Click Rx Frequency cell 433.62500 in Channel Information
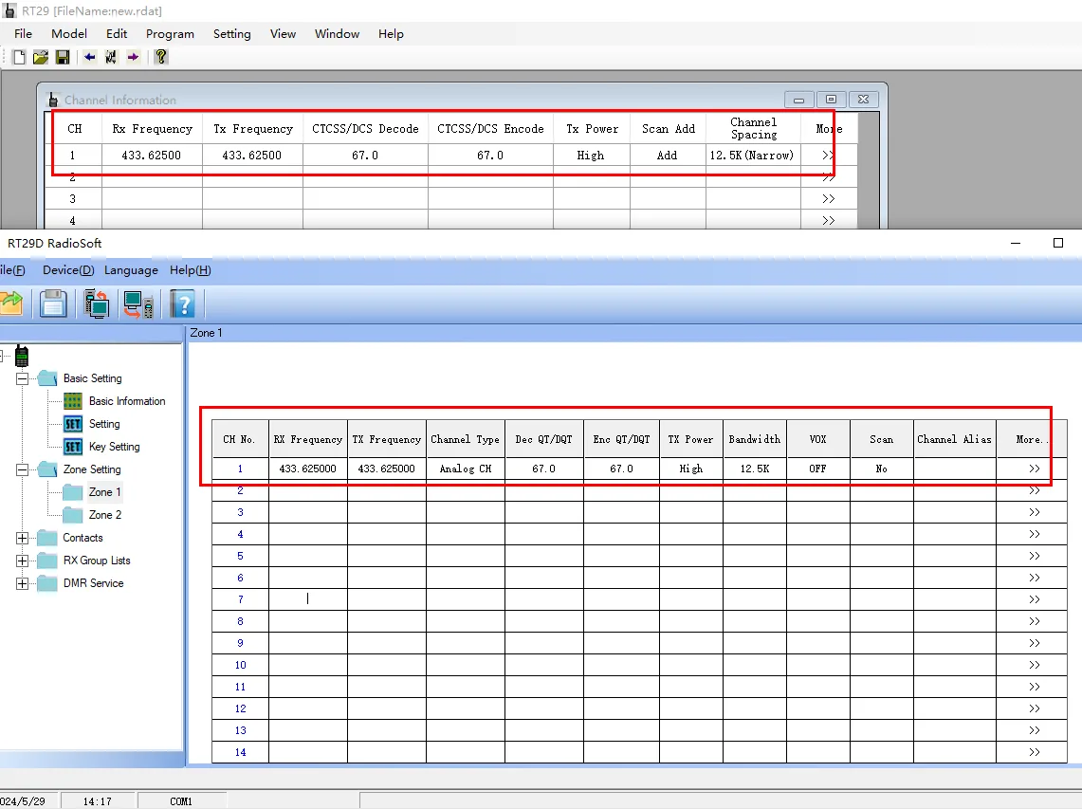This screenshot has height=809, width=1082. click(x=152, y=156)
